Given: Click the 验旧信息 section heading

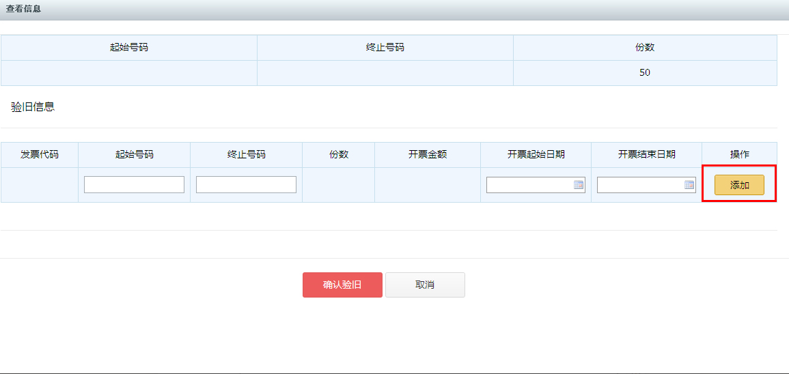Looking at the screenshot, I should tap(33, 106).
